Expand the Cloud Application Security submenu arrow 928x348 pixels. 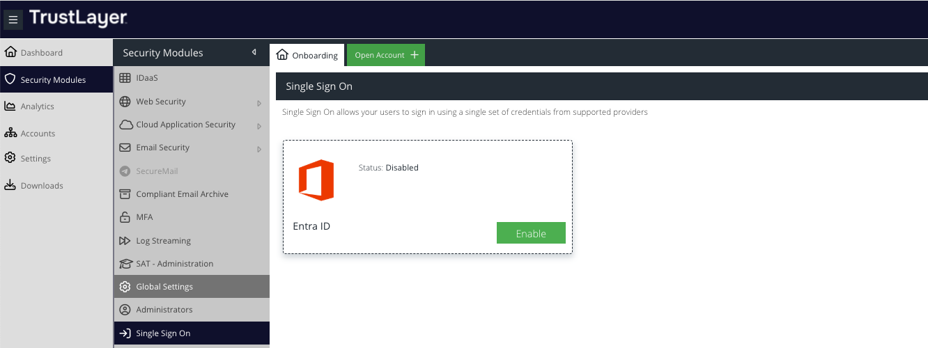[259, 126]
